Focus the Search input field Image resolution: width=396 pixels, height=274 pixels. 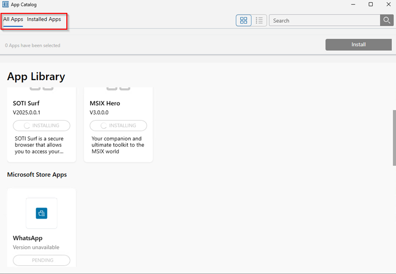pyautogui.click(x=324, y=21)
